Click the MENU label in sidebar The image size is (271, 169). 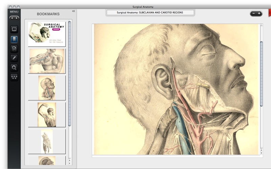point(14,12)
